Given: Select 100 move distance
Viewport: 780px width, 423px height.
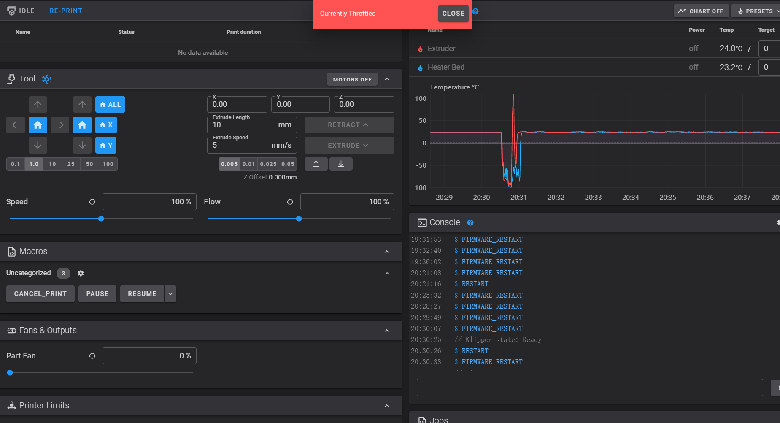Looking at the screenshot, I should 108,164.
